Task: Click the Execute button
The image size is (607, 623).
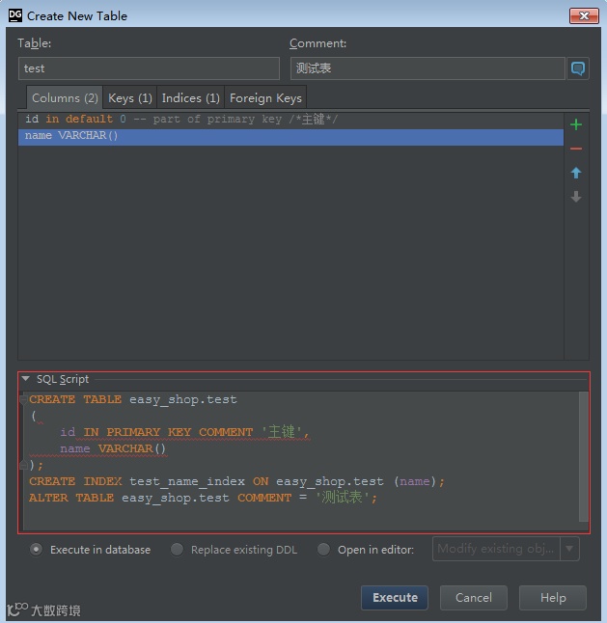Action: [395, 598]
